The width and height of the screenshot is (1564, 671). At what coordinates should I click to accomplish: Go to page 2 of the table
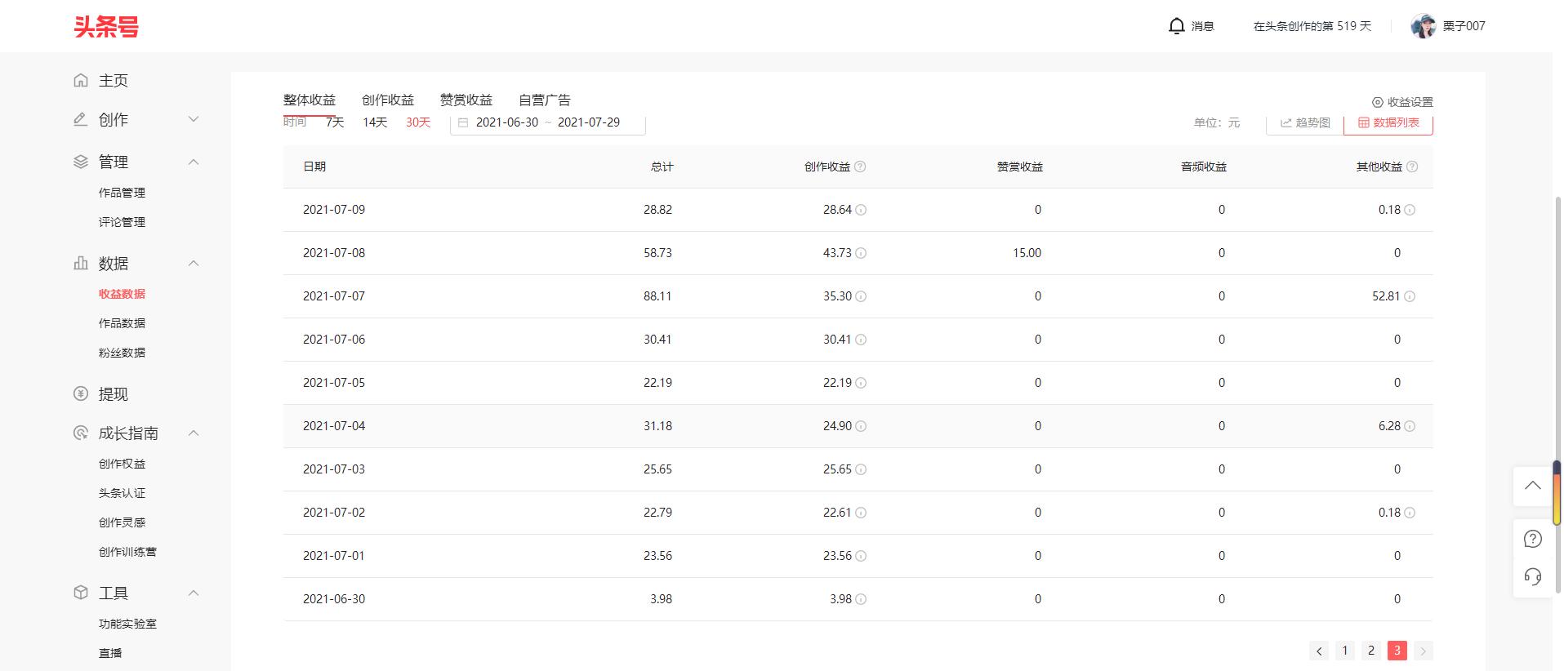(x=1371, y=651)
